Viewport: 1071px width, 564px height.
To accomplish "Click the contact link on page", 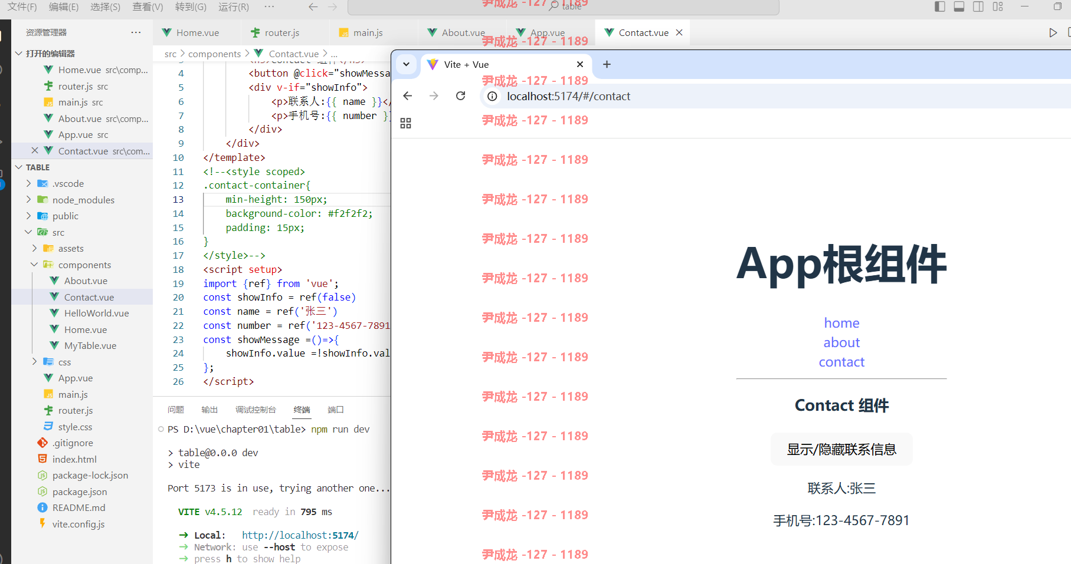I will pos(841,362).
